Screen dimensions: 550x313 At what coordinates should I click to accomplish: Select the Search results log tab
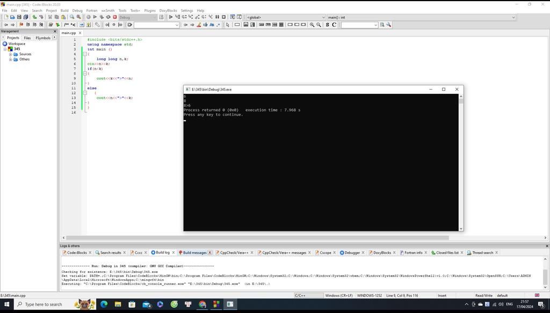tap(111, 252)
